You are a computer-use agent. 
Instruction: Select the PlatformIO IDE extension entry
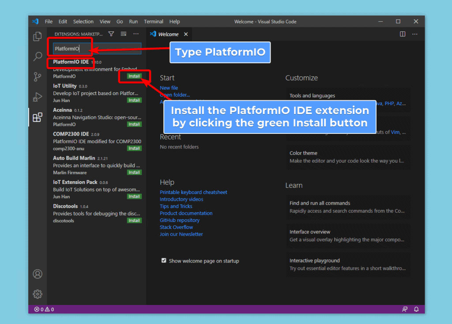97,69
